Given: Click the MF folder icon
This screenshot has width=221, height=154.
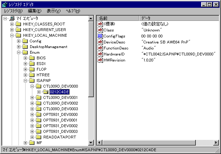Looking at the screenshot, I should coord(32,143).
